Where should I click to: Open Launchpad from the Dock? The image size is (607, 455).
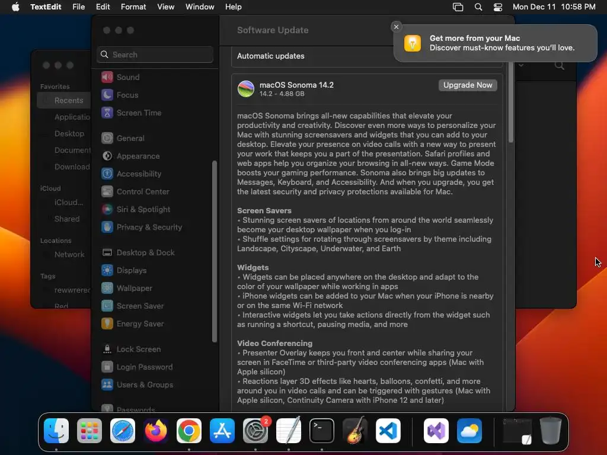(x=90, y=431)
